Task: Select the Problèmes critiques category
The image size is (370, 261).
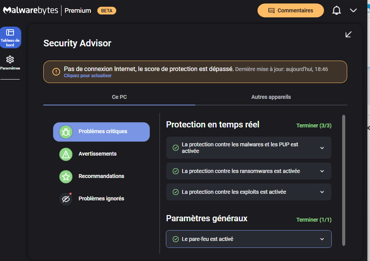Action: point(101,132)
